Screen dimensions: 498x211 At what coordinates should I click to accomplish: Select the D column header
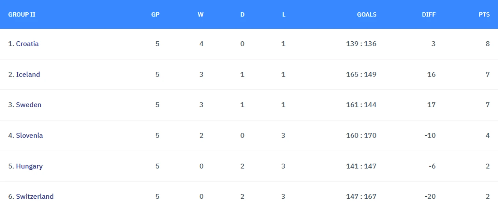(242, 15)
